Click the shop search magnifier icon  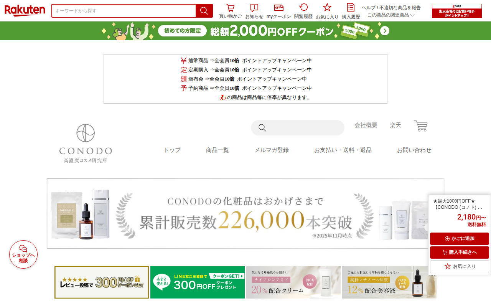pyautogui.click(x=262, y=128)
